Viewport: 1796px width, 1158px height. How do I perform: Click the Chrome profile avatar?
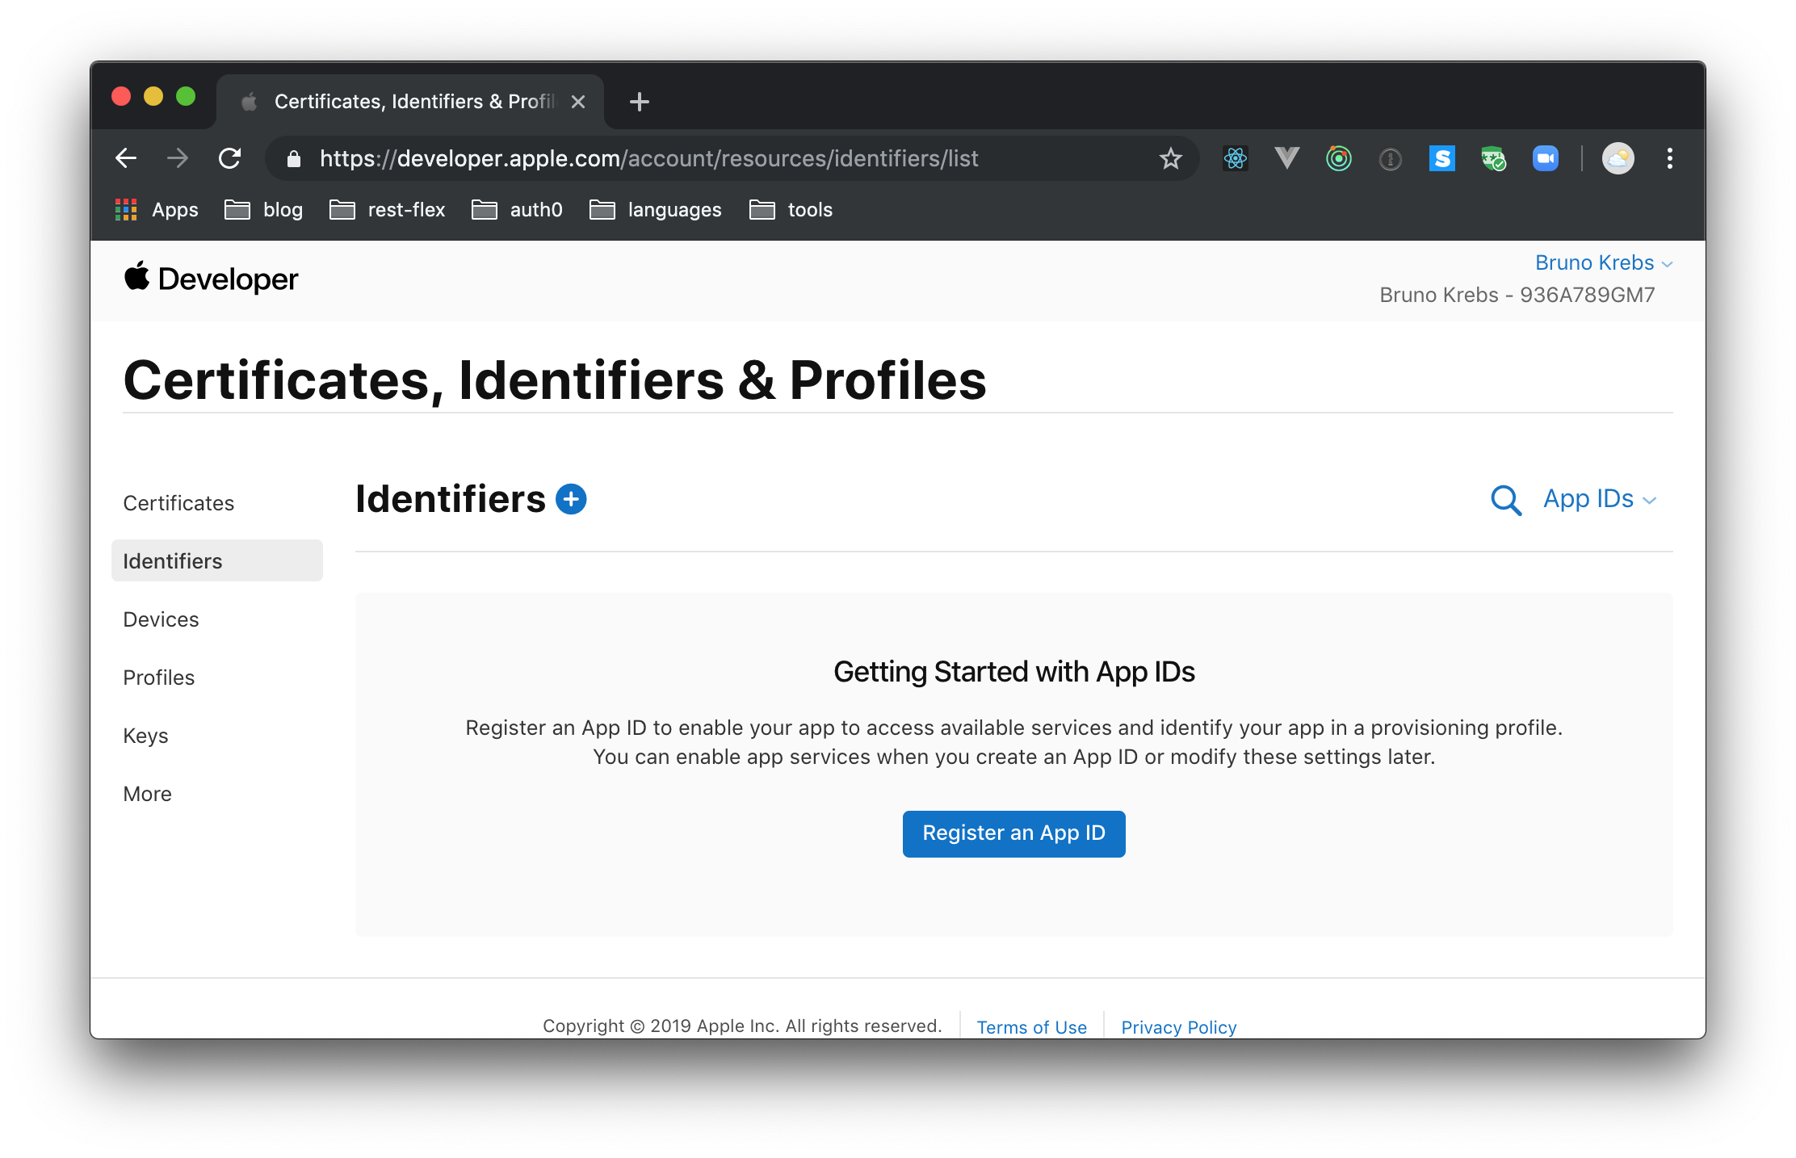pyautogui.click(x=1618, y=158)
